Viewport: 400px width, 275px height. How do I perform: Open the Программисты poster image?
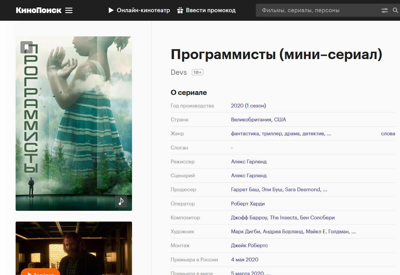click(74, 124)
